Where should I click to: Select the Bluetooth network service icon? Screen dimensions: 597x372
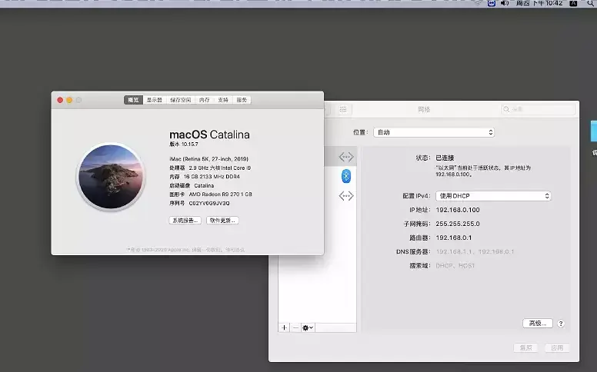pyautogui.click(x=345, y=176)
